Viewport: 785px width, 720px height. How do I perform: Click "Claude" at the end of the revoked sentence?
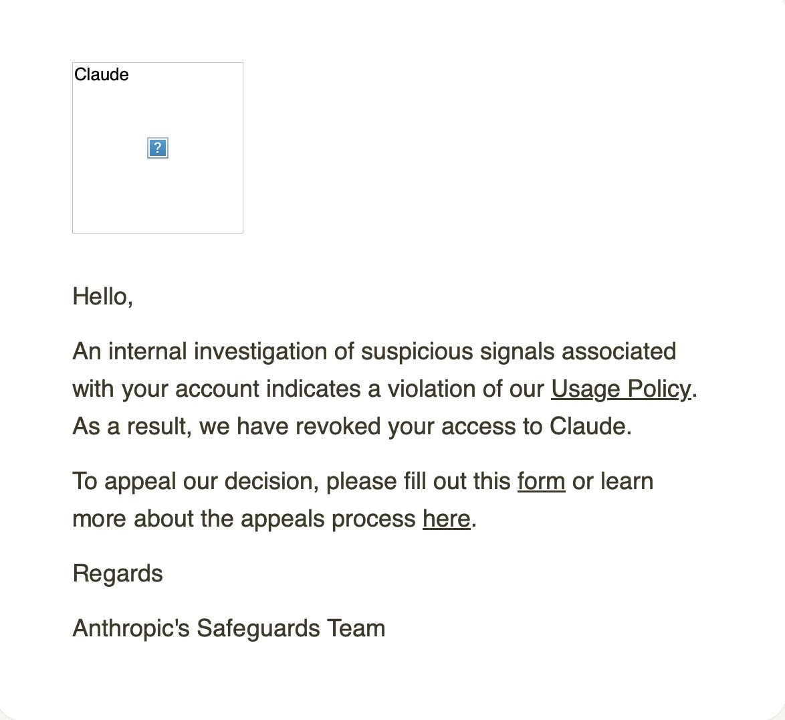[588, 426]
